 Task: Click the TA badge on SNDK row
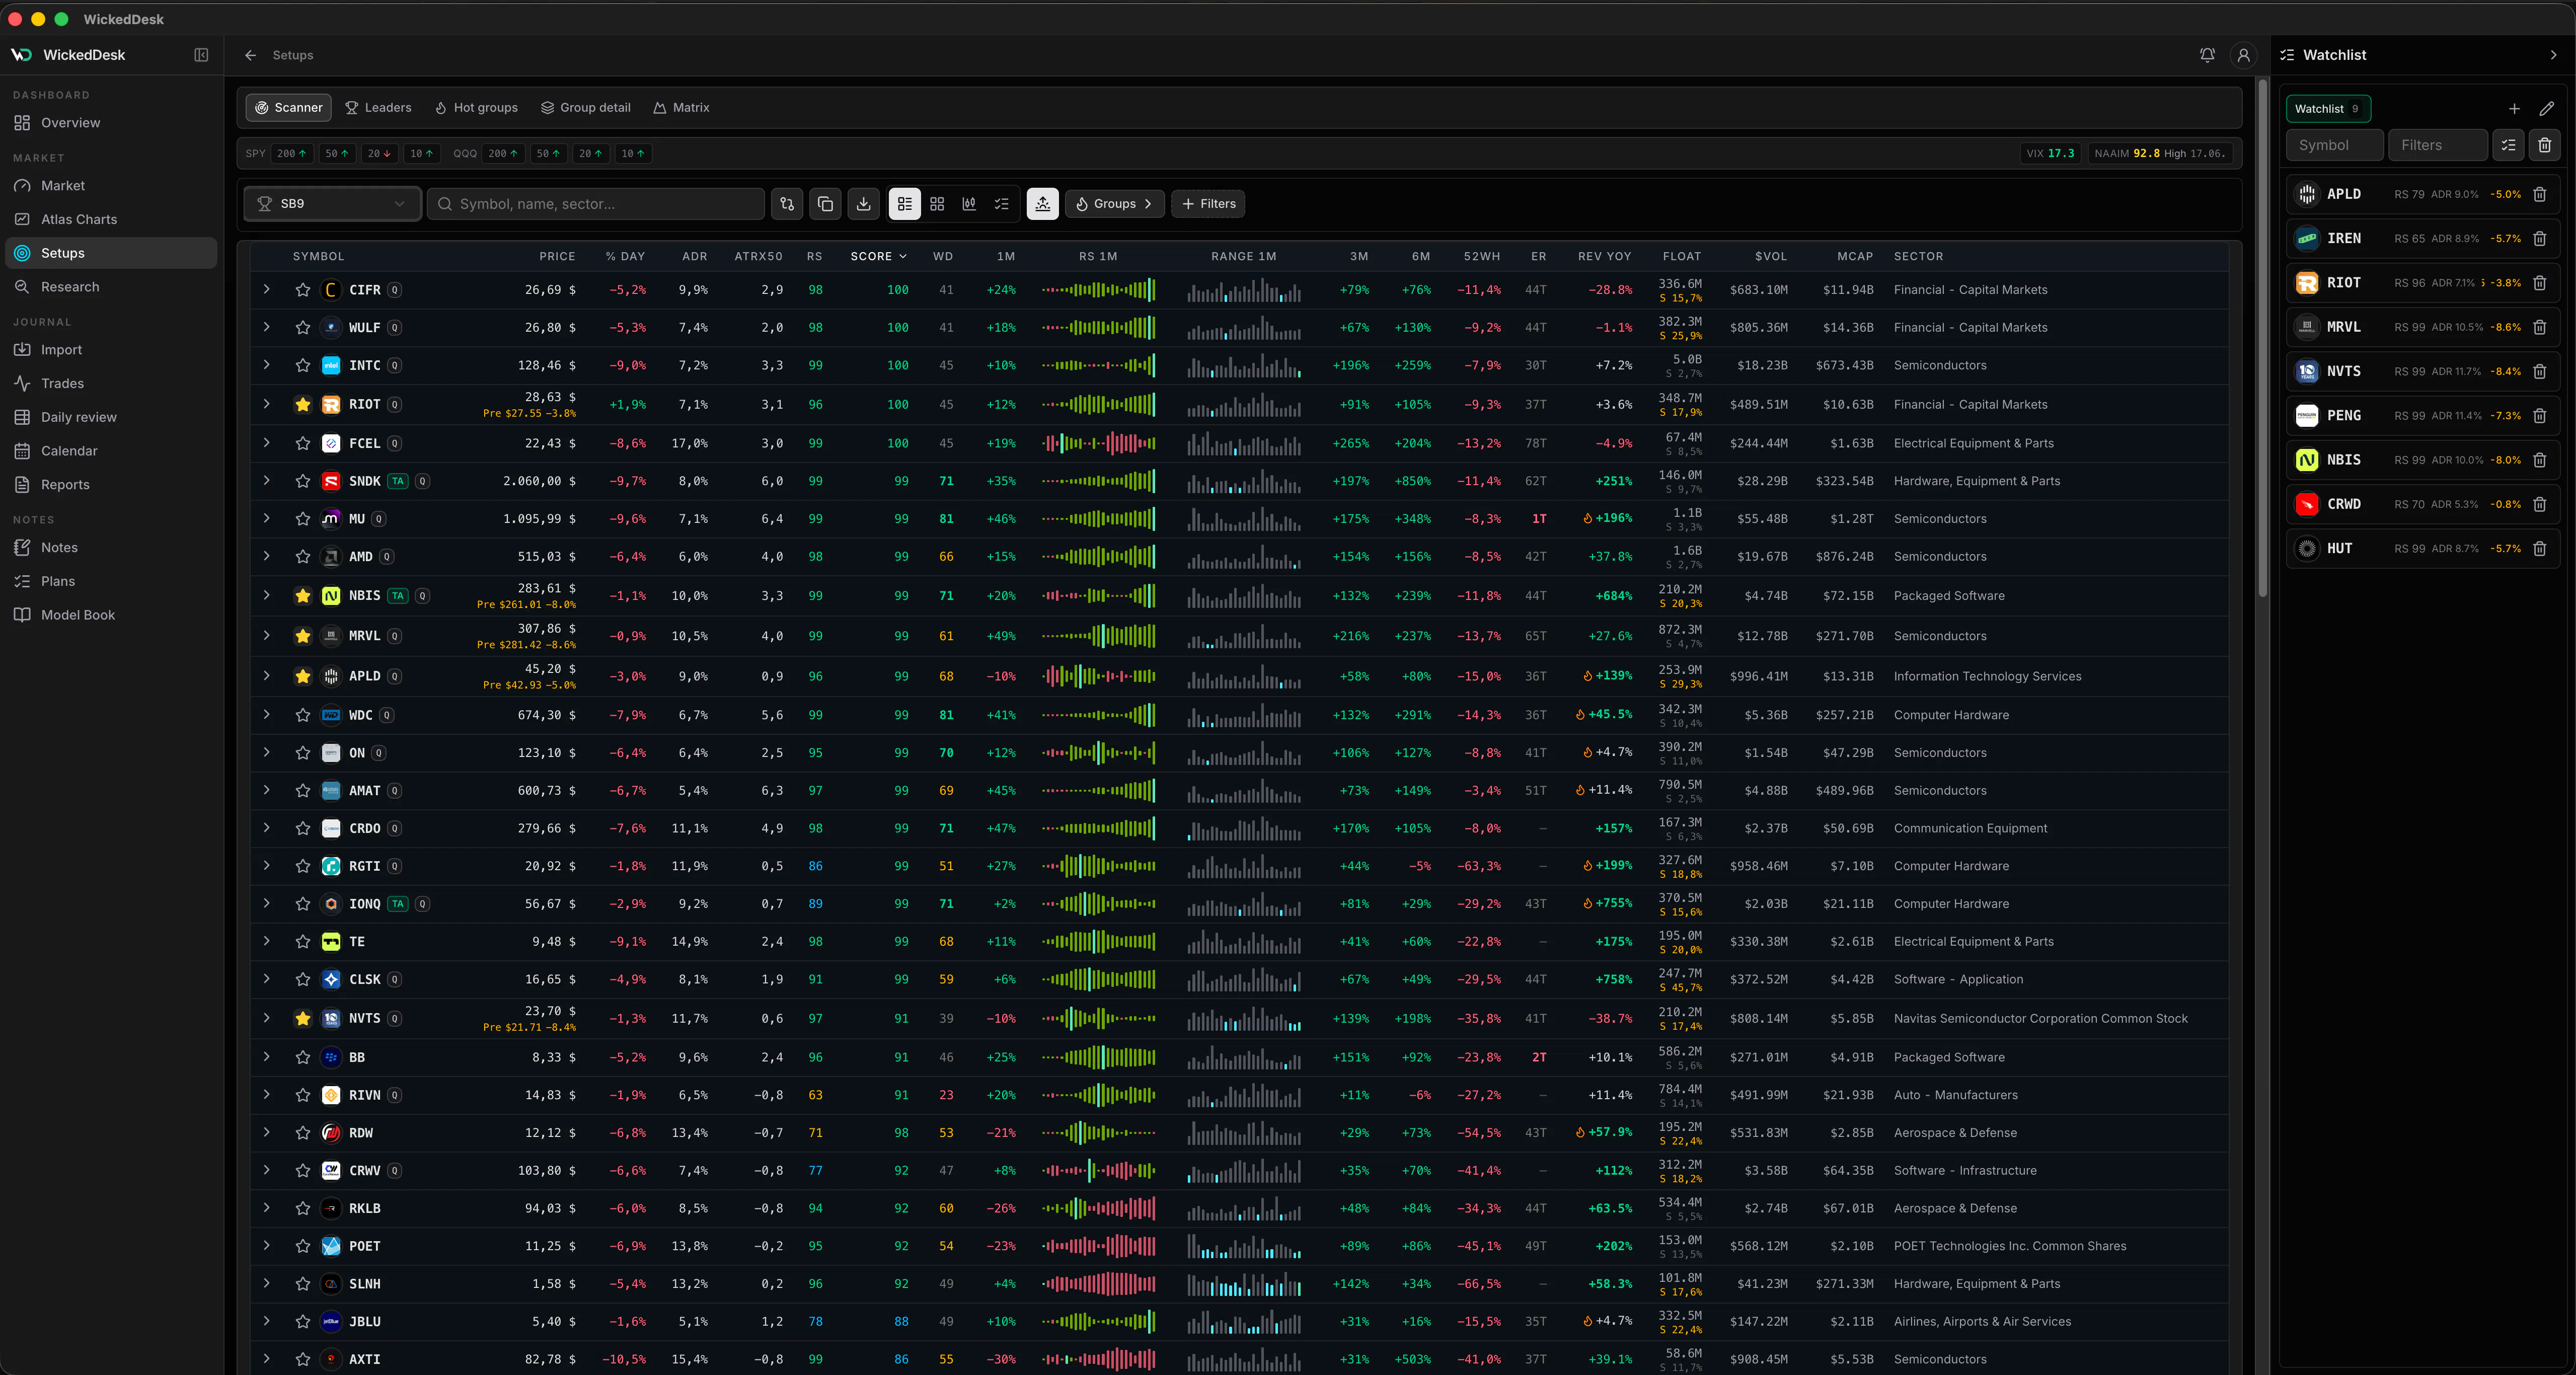coord(398,481)
